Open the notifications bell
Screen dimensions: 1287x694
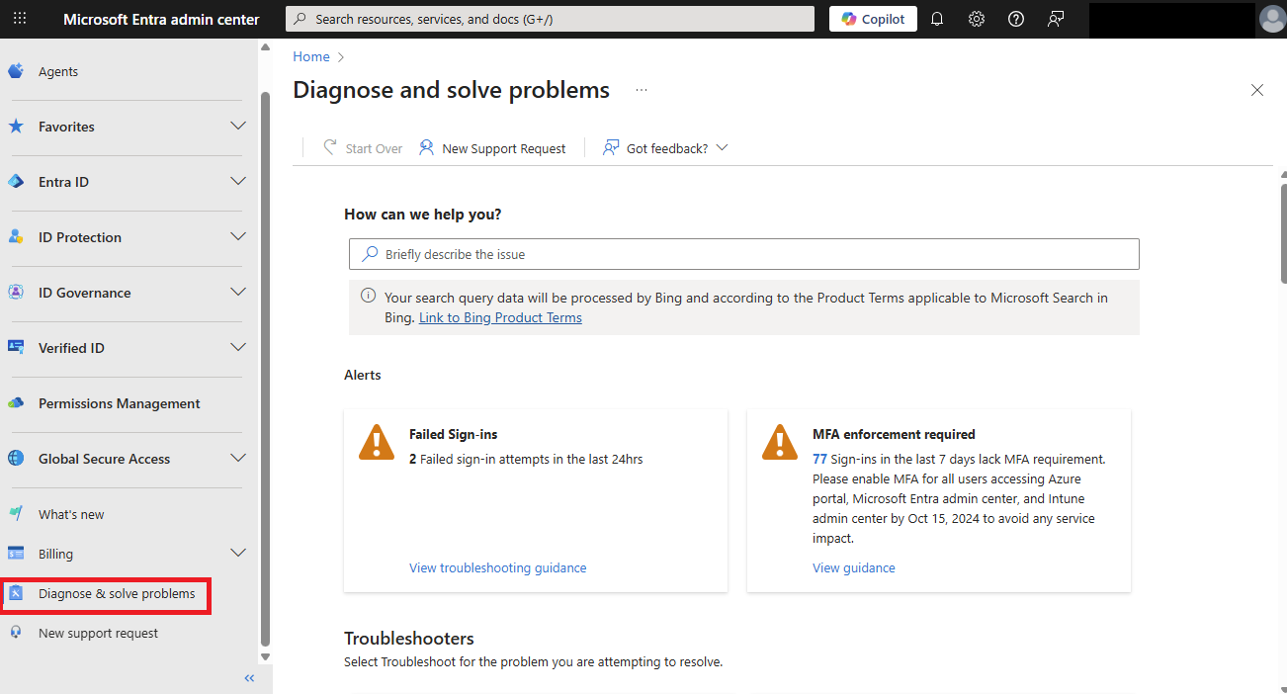937,19
